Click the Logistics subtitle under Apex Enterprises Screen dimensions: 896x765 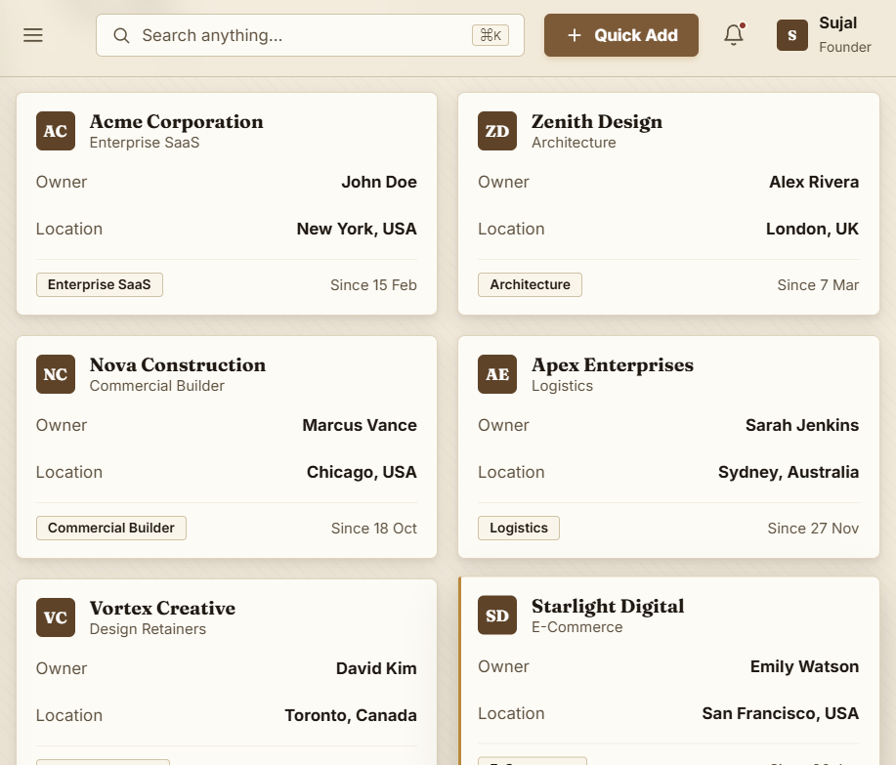pos(562,386)
